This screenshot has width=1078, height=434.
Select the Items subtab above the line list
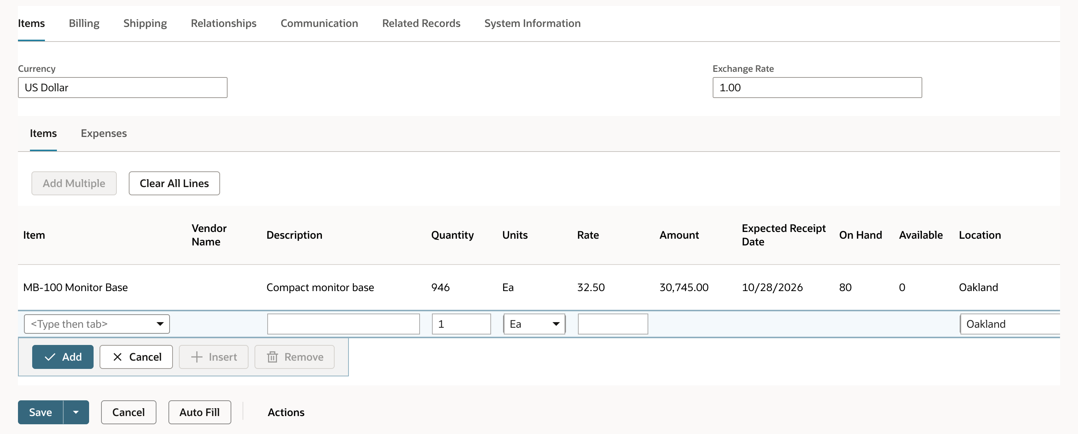43,133
